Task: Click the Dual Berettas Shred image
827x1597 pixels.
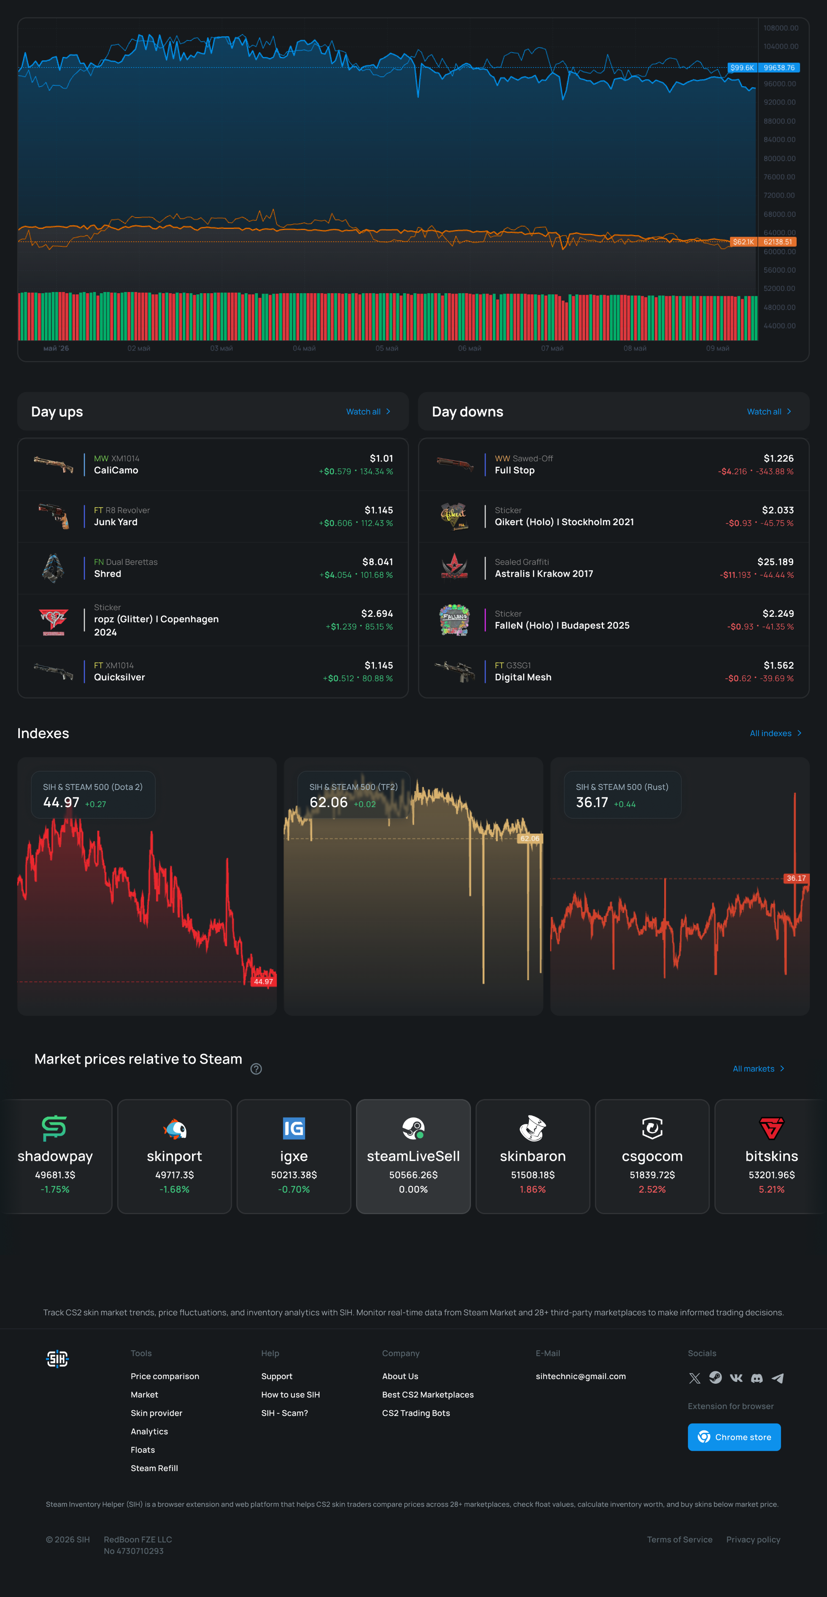Action: 53,568
